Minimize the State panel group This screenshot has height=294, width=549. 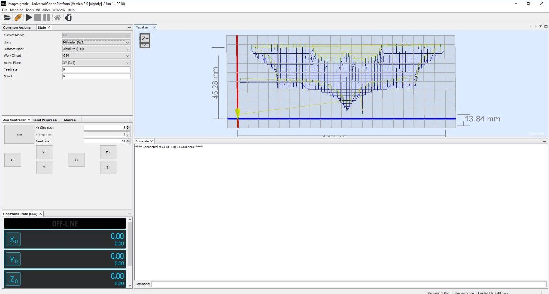point(129,27)
